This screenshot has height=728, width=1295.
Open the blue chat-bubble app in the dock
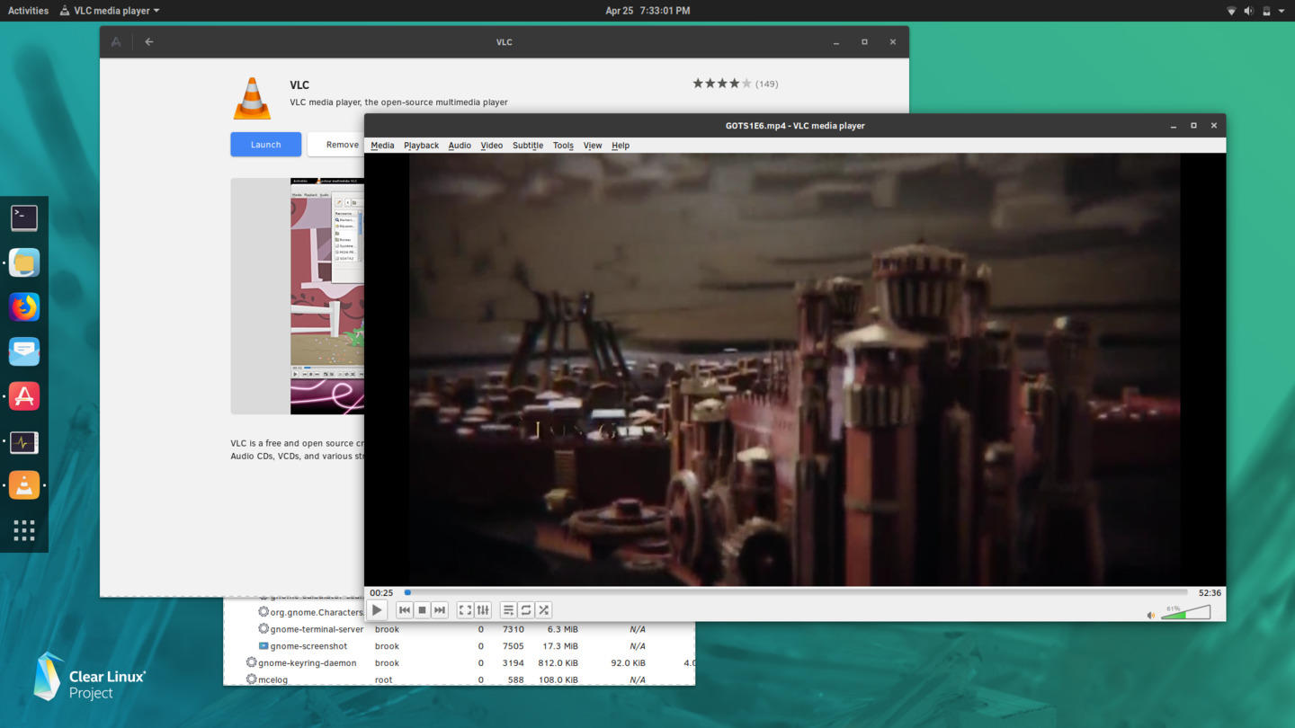[x=24, y=351]
